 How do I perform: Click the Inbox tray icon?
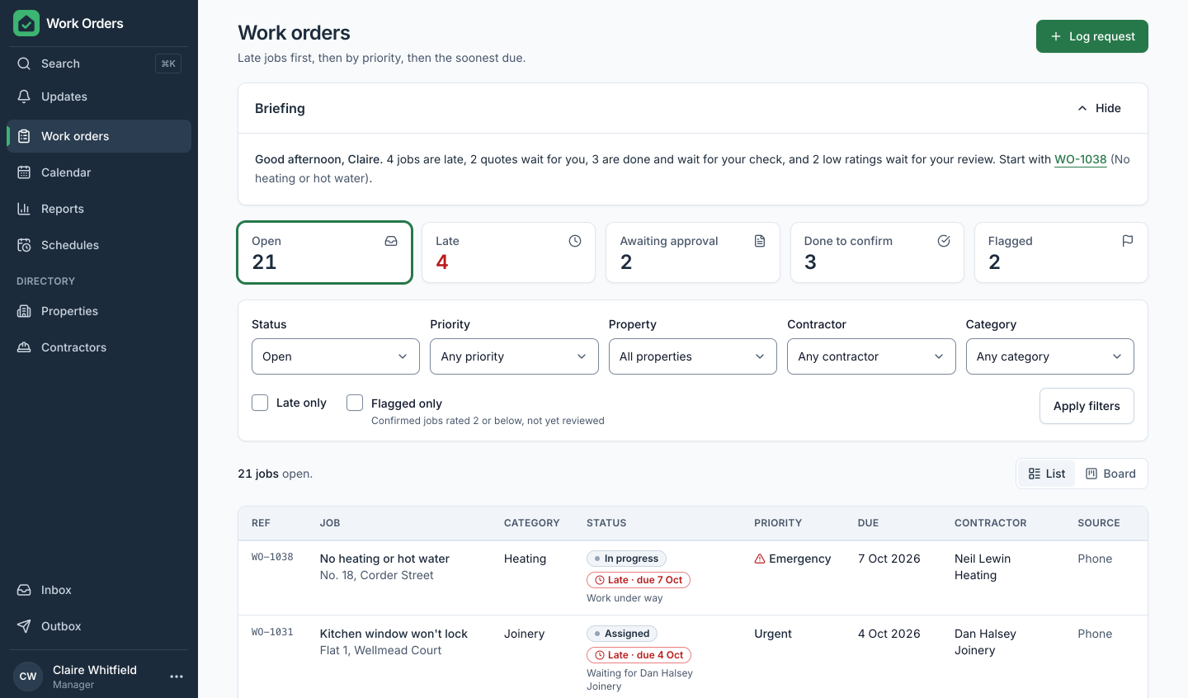24,590
